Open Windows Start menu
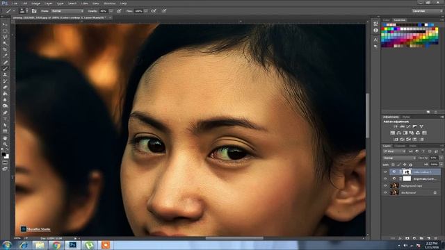 6,245
